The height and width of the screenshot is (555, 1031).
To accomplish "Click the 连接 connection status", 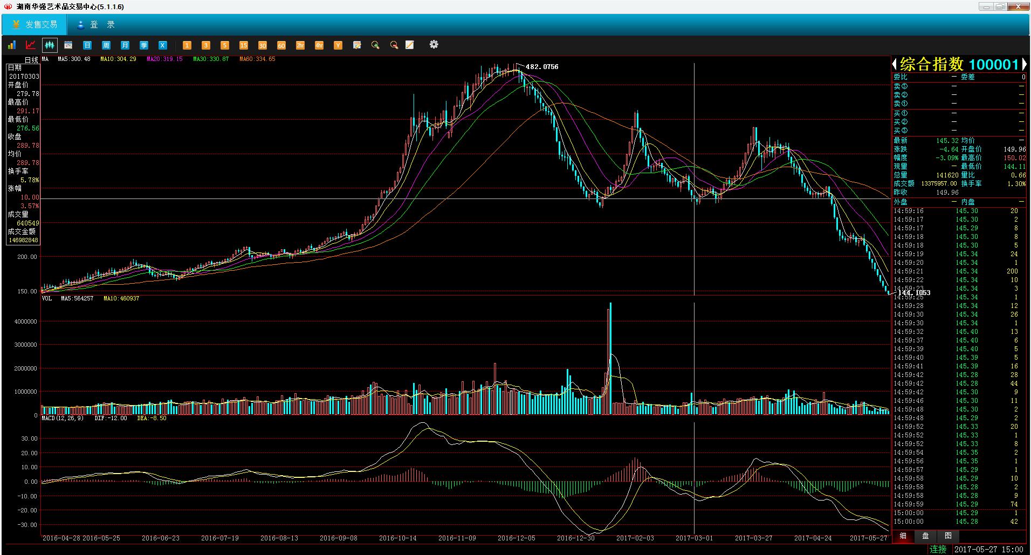I will 938,549.
